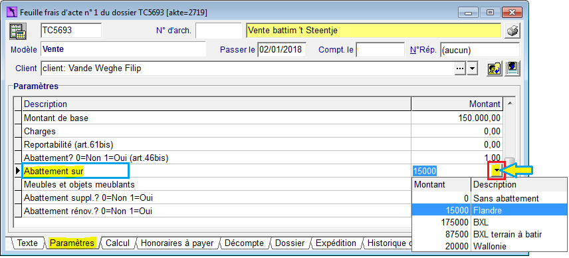Switch to the Paramètres tab
This screenshot has height=258, width=569.
point(72,243)
